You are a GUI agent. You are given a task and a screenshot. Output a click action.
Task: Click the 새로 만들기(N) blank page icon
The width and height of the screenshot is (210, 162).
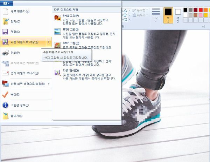6,11
